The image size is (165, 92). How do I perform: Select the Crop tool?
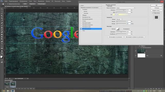2,18
